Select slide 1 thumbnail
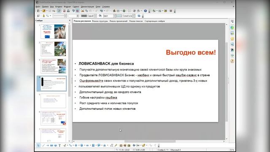Image resolution: width=270 pixels, height=152 pixels. tap(53, 31)
